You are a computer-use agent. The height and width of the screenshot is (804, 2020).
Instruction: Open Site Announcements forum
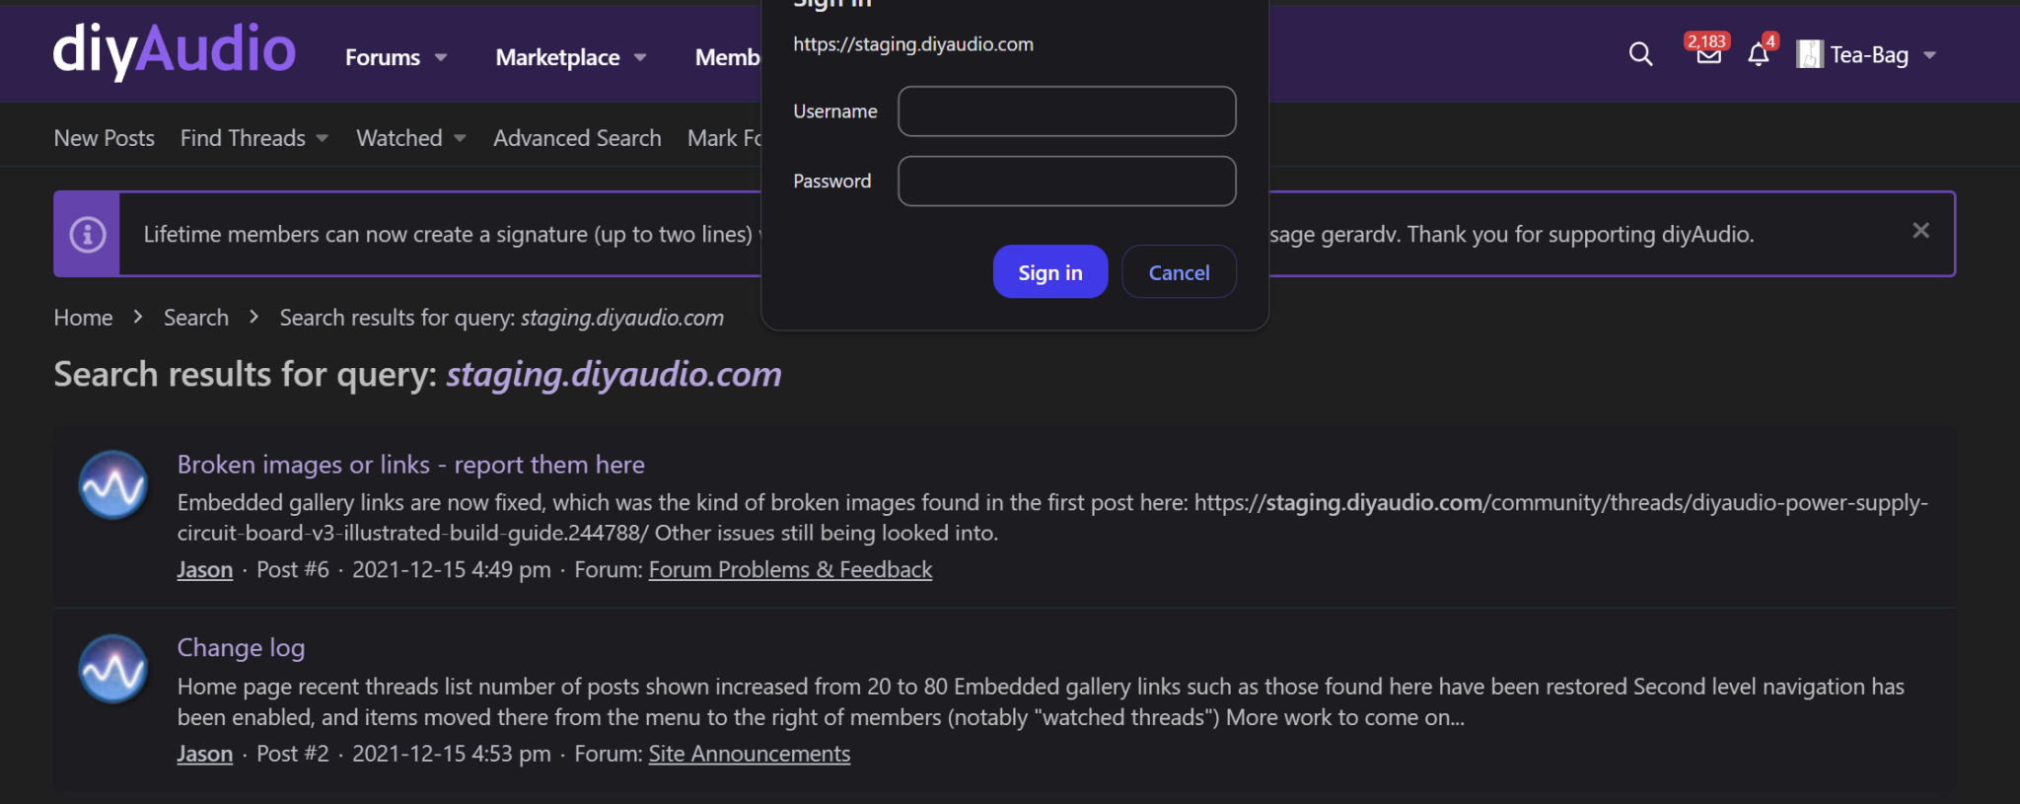pos(749,754)
